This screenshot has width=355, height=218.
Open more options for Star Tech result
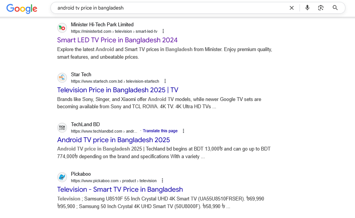[x=165, y=81]
